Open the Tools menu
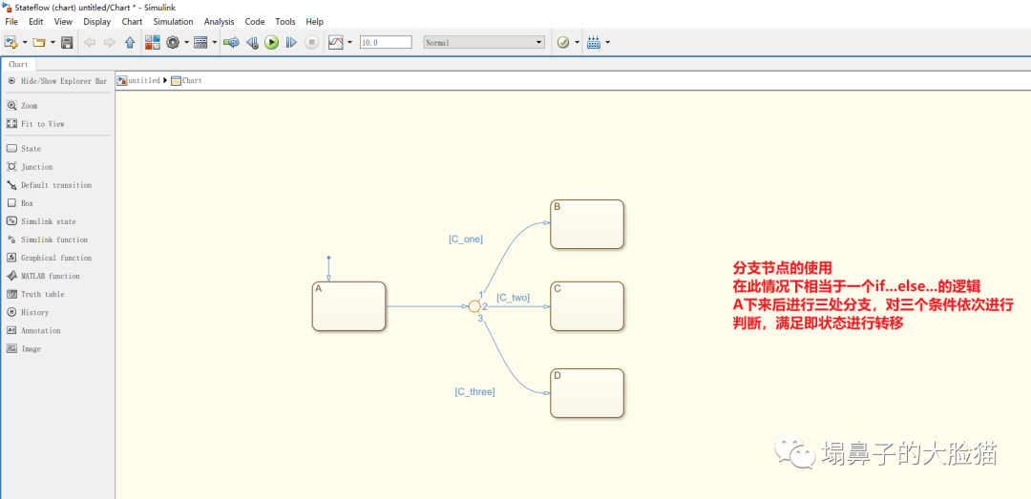 coord(285,22)
